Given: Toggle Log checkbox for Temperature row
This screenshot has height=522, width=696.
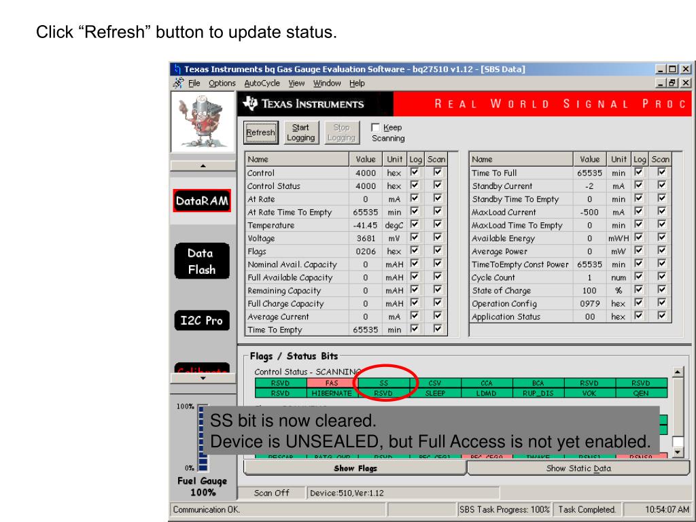Looking at the screenshot, I should tap(415, 224).
